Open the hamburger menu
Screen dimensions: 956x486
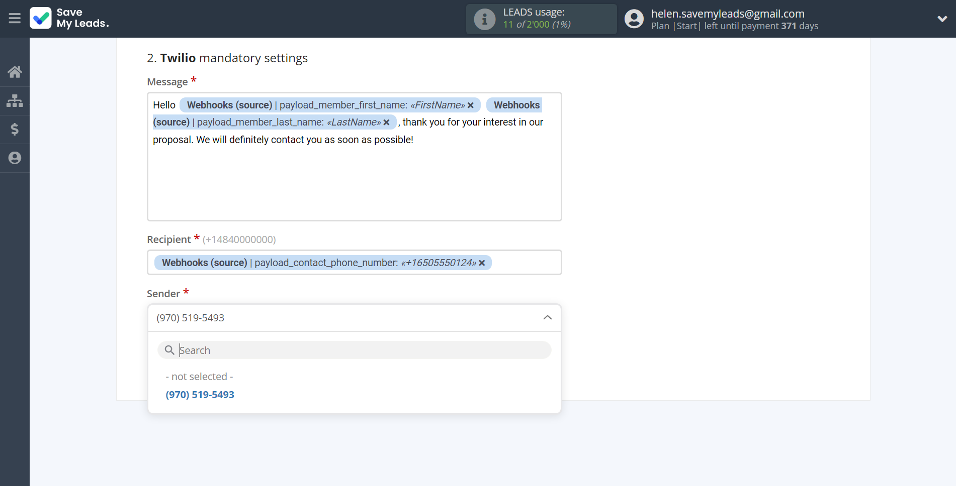pos(15,19)
